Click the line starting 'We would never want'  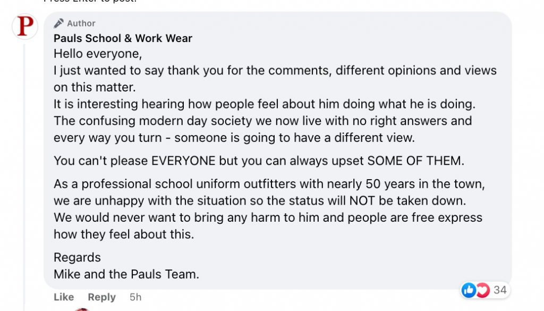click(268, 218)
